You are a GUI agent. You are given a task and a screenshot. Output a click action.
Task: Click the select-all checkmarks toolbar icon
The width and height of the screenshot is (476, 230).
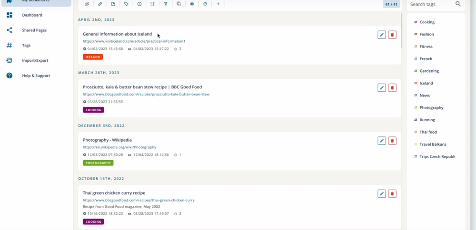coord(87,4)
